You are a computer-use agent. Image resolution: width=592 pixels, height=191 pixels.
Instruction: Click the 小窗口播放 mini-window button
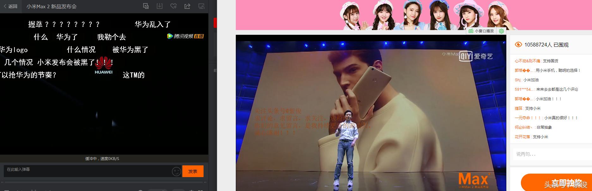[x=481, y=31]
